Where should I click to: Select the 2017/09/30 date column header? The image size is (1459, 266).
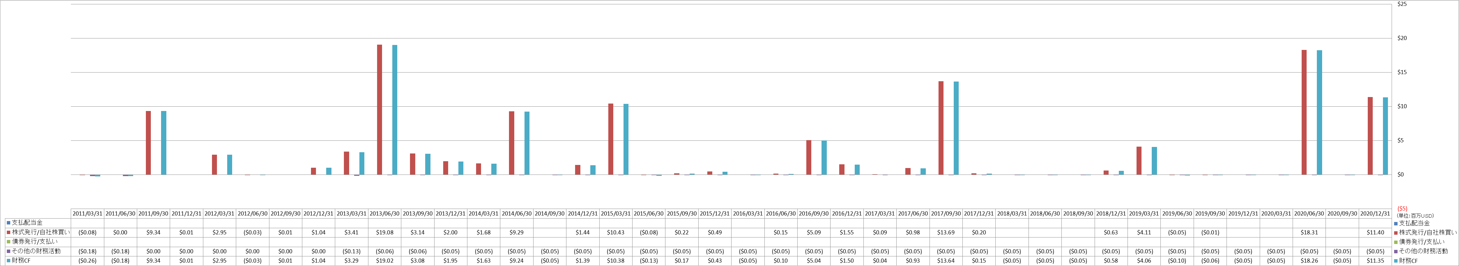(946, 214)
